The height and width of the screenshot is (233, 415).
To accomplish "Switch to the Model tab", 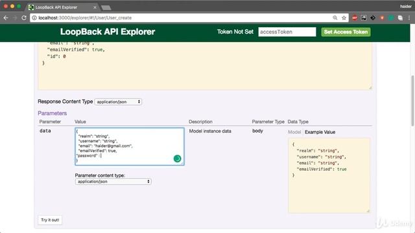I will click(294, 132).
